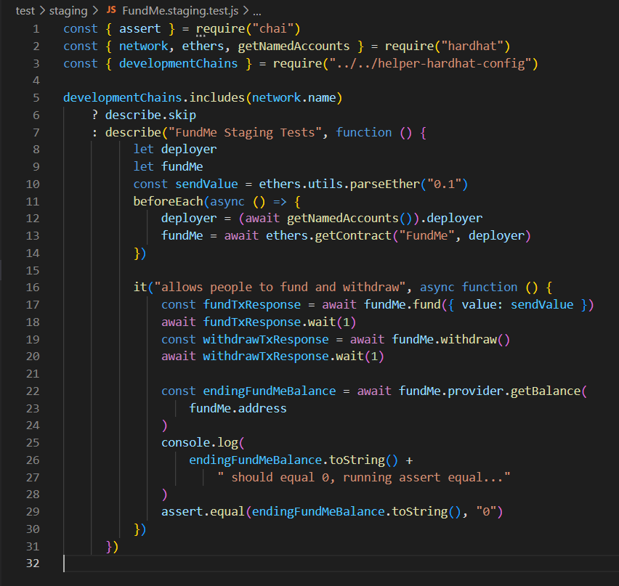619x586 pixels.
Task: Click chevron after the file name breadcrumb
Action: [246, 11]
